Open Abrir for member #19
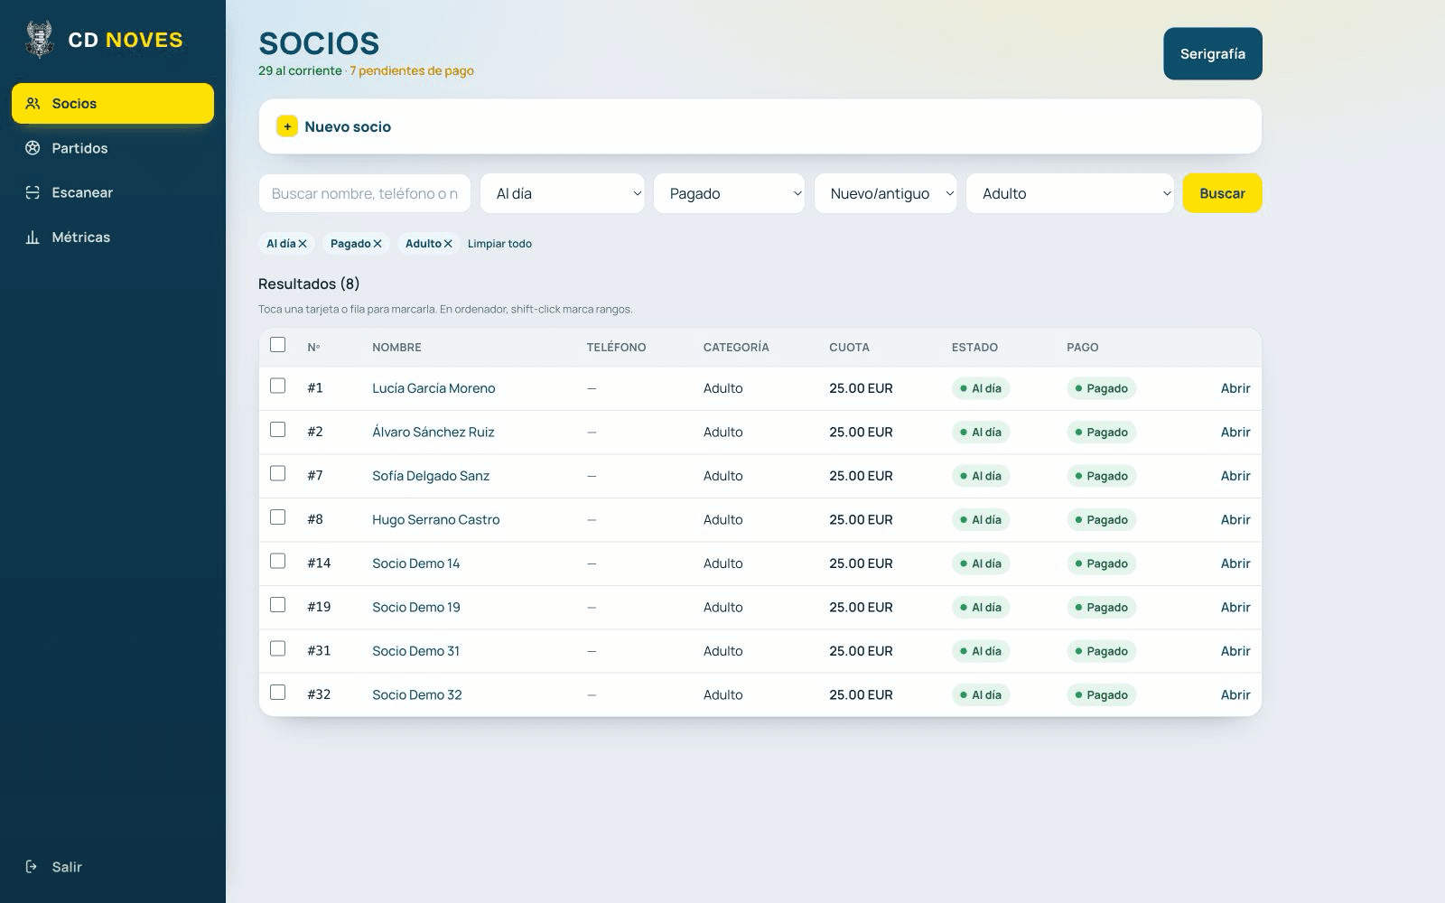Viewport: 1445px width, 903px height. click(x=1235, y=608)
